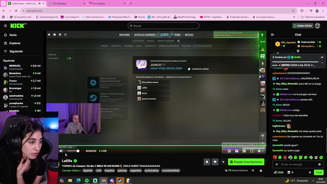Click the Obtén KICKs button

coord(303,26)
